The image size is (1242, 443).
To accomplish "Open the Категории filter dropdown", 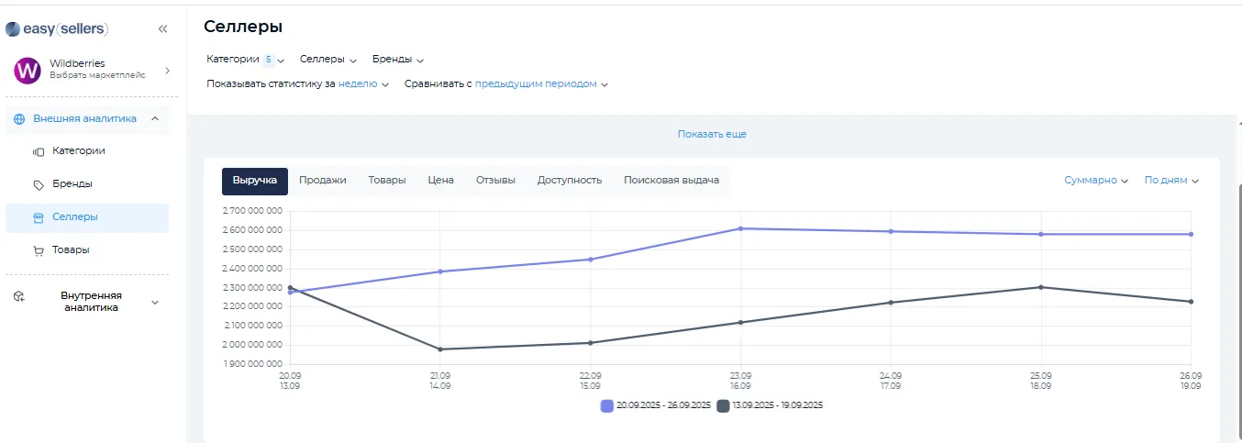I will pyautogui.click(x=245, y=60).
